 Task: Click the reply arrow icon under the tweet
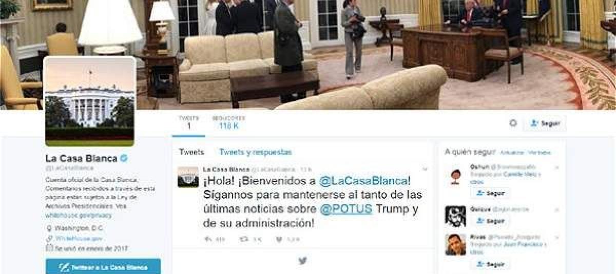pyautogui.click(x=208, y=239)
